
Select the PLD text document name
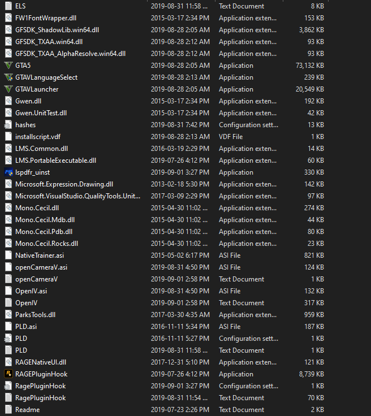[21, 350]
